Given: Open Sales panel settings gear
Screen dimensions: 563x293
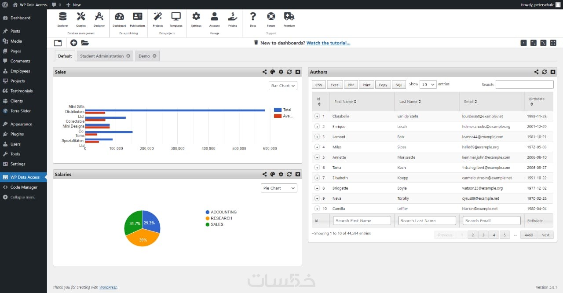Looking at the screenshot, I should 281,72.
